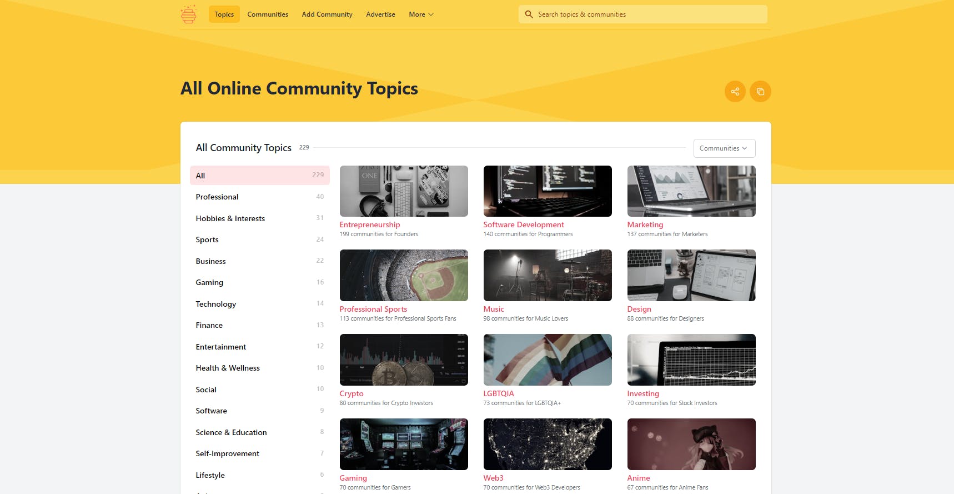The height and width of the screenshot is (494, 954).
Task: Open the Entrepreneurship topic thumbnail
Action: click(404, 191)
